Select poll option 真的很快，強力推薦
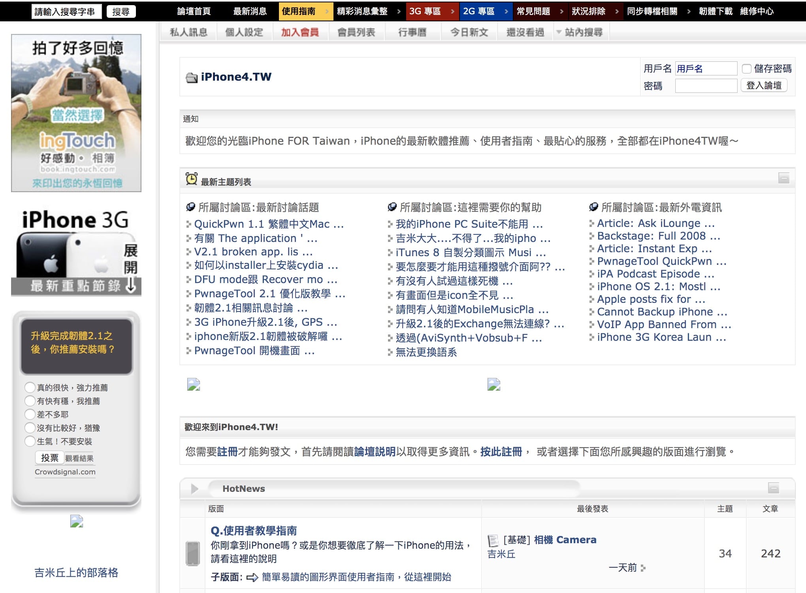The width and height of the screenshot is (806, 593). click(30, 387)
